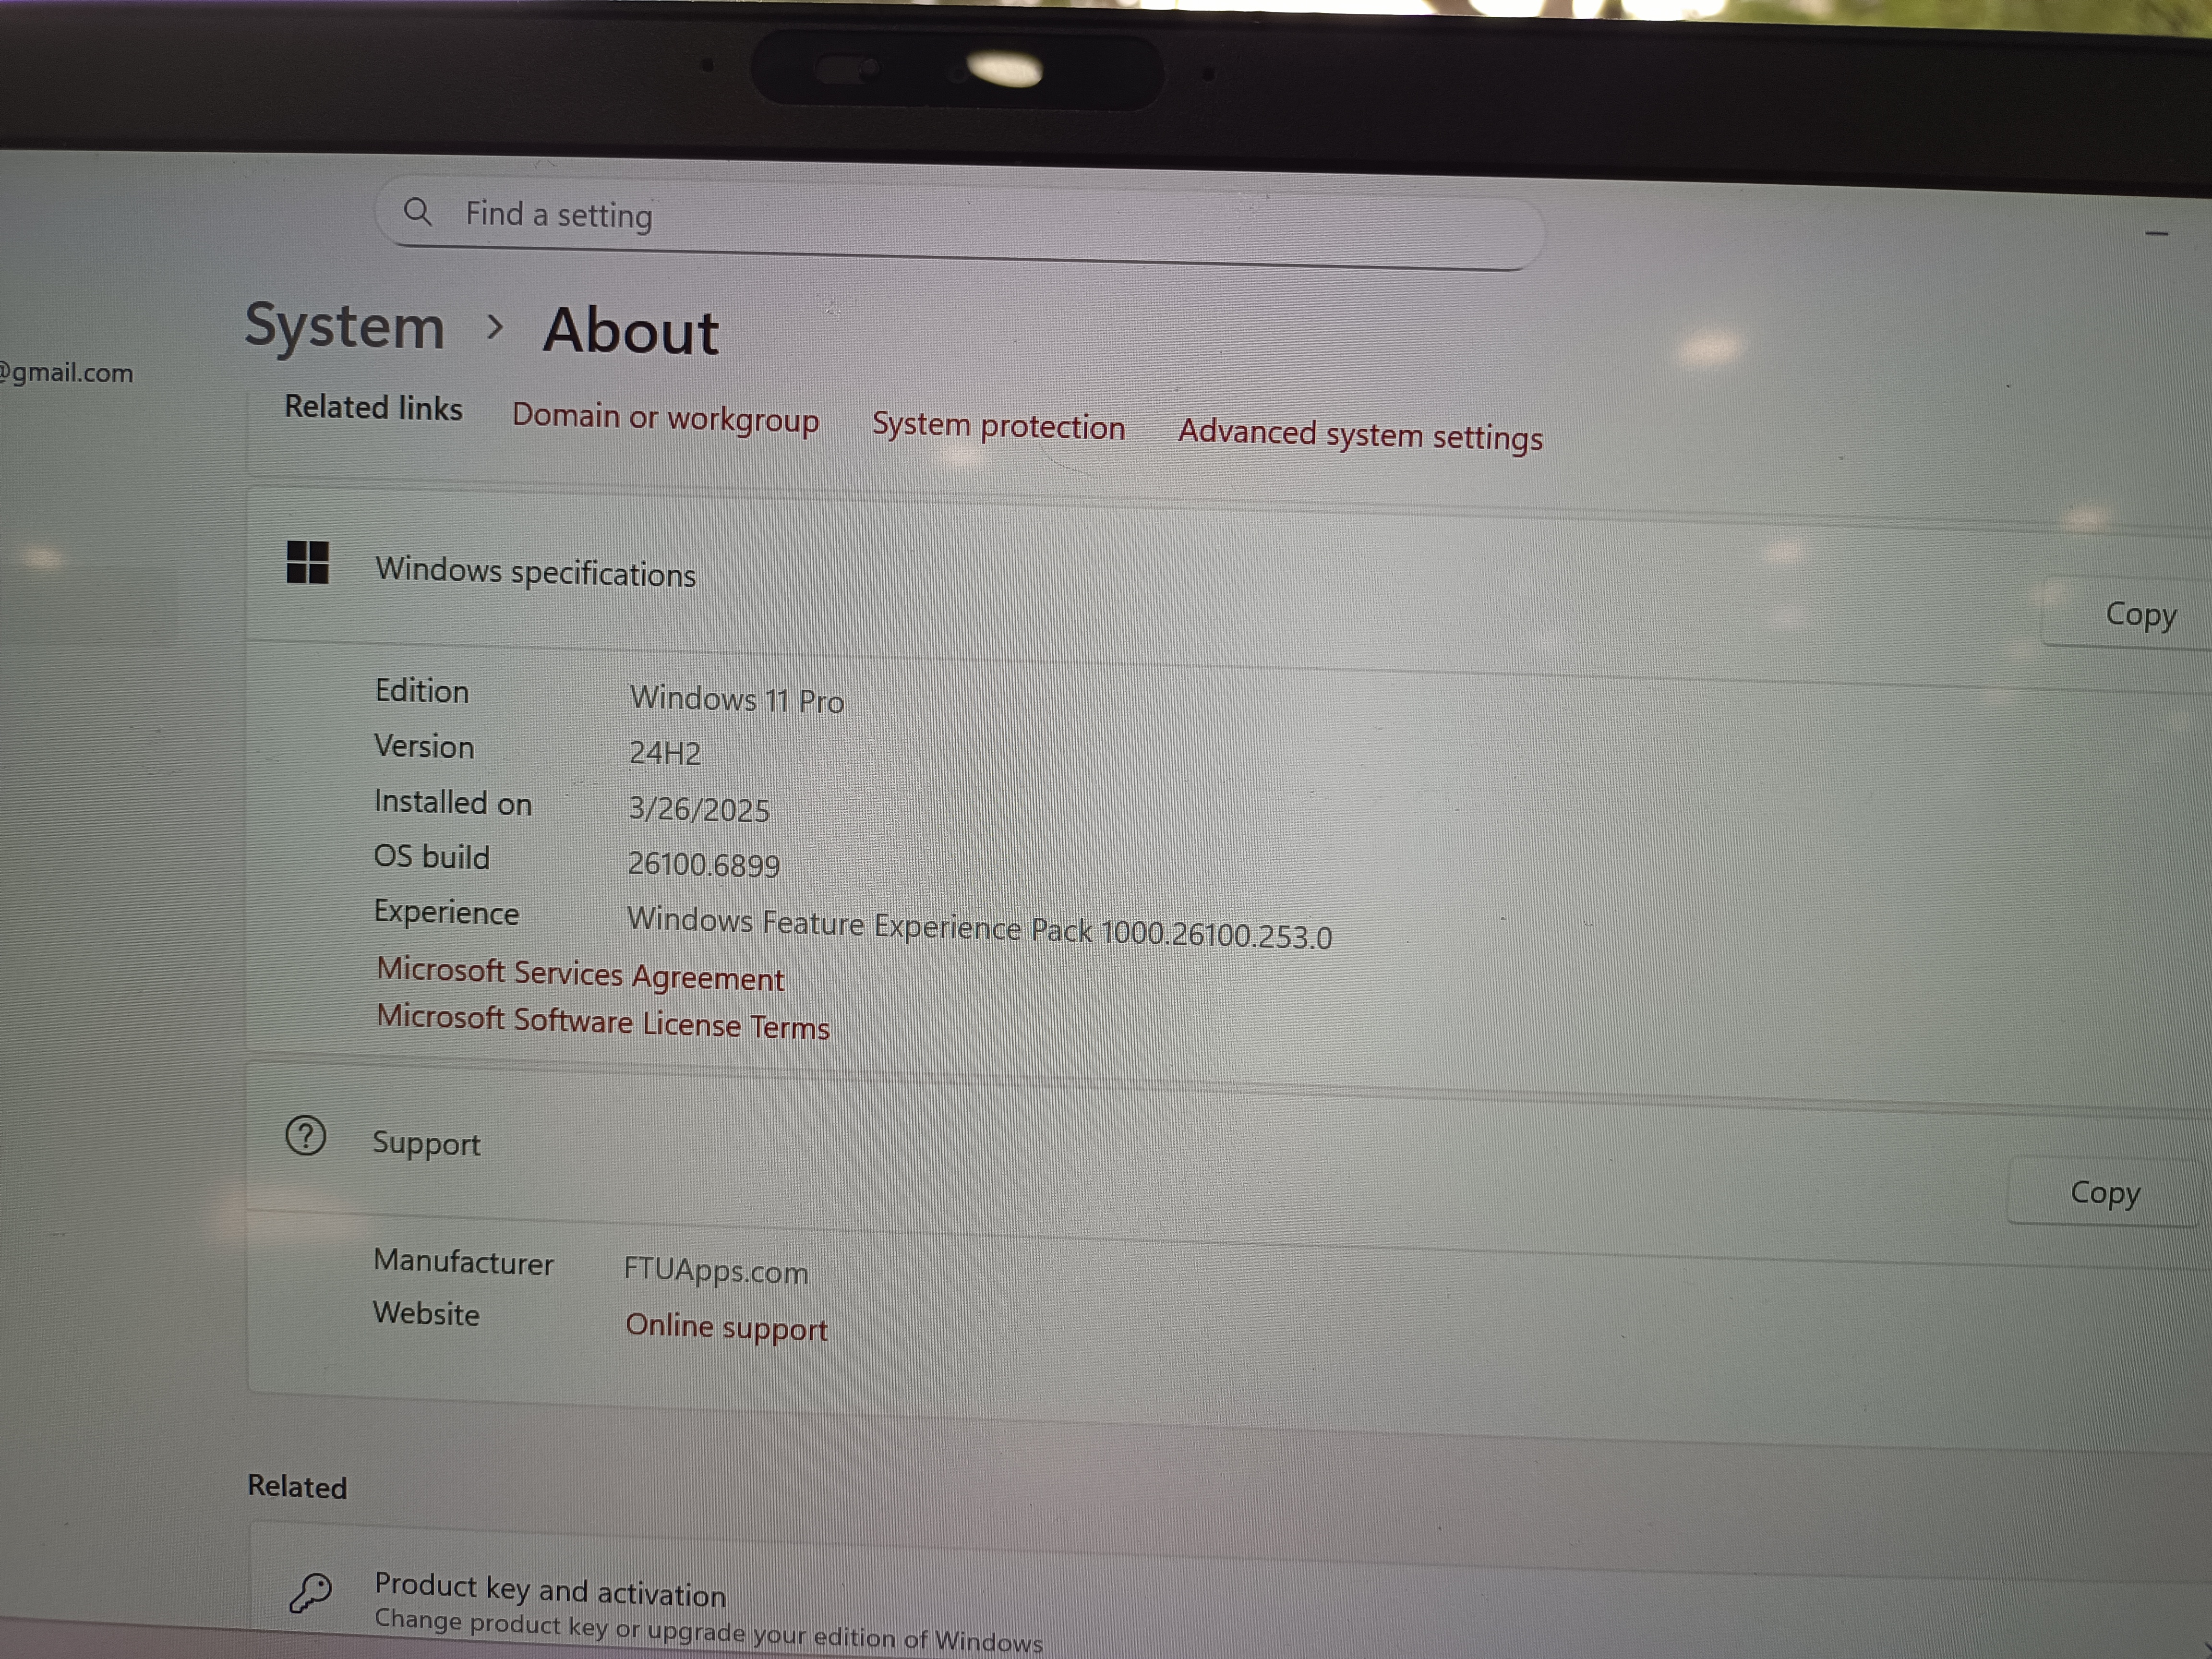Open Microsoft Services Agreement link
The image size is (2212, 1659).
tap(580, 975)
